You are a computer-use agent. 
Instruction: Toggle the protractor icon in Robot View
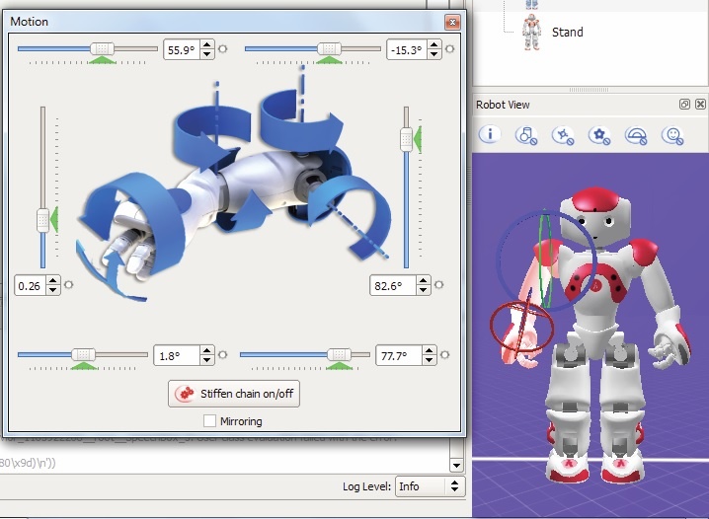click(x=636, y=134)
